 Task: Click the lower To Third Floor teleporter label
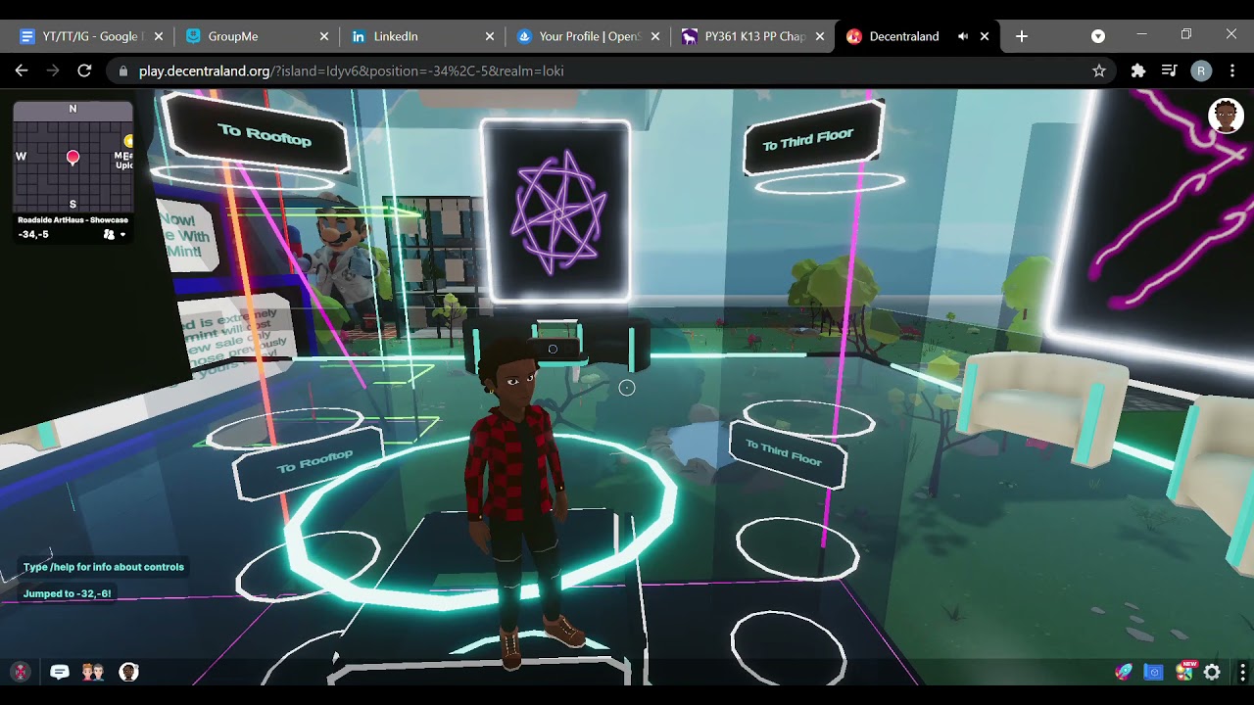pyautogui.click(x=787, y=453)
